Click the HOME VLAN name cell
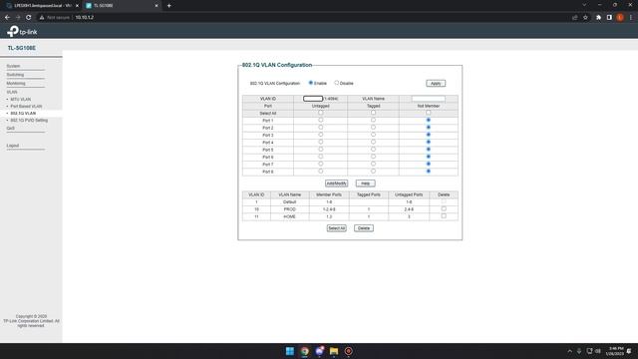The height and width of the screenshot is (359, 638). (290, 216)
